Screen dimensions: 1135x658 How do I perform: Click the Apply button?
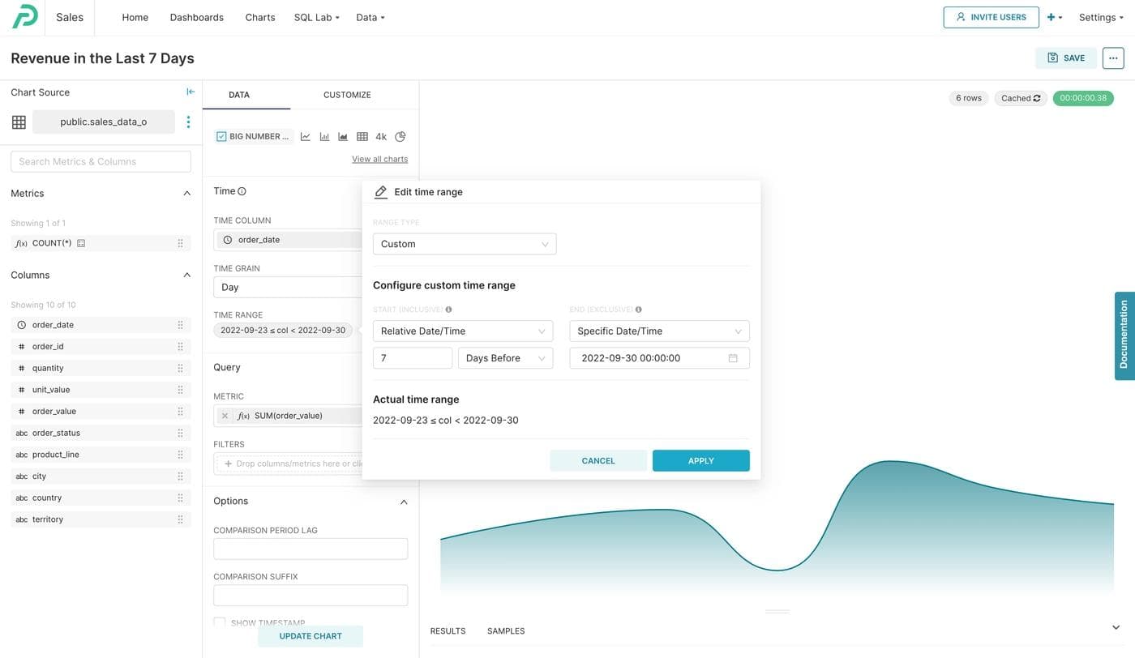(x=700, y=460)
